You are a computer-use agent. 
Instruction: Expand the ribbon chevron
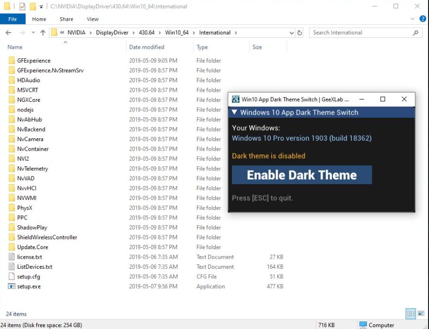[x=413, y=19]
